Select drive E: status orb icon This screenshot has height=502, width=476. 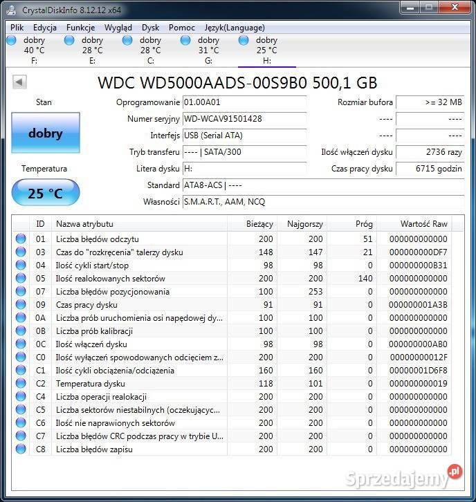69,40
